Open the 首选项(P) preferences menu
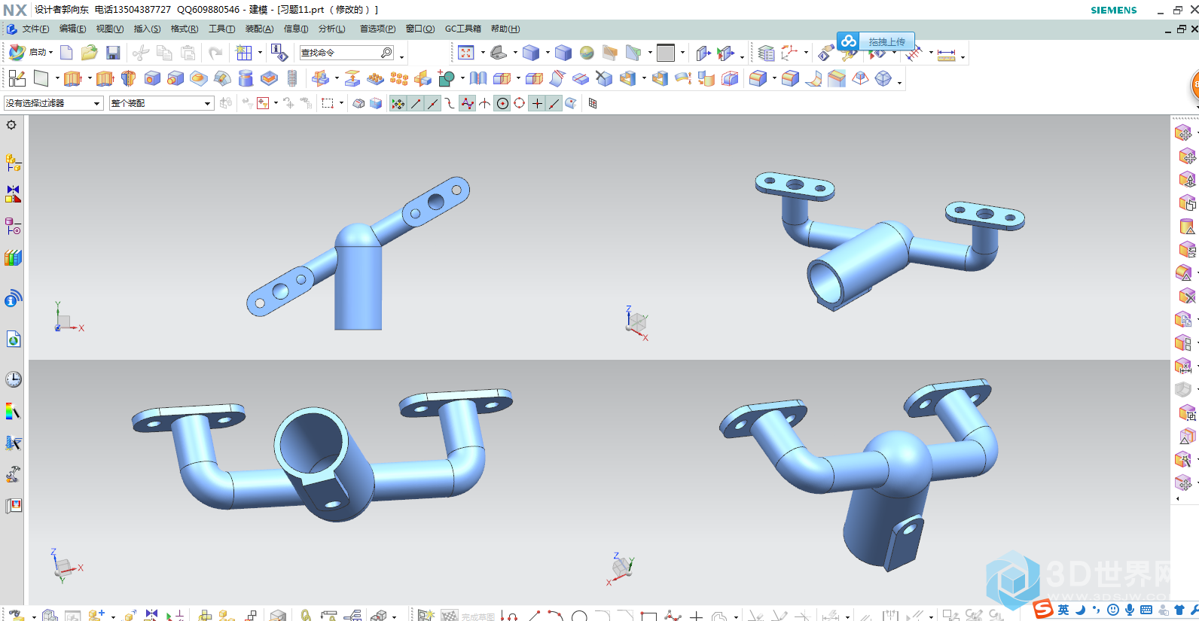The width and height of the screenshot is (1199, 621). point(377,29)
